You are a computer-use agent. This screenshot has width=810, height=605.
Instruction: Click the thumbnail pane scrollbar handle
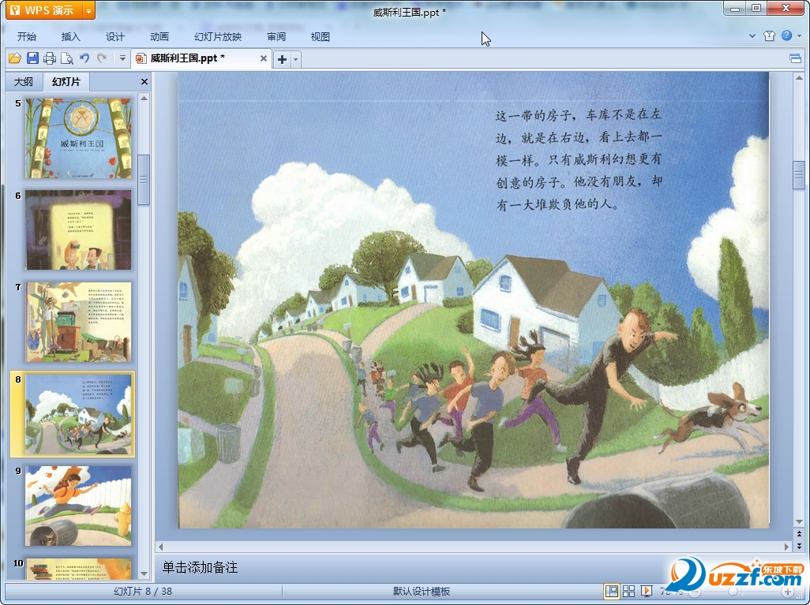(144, 180)
